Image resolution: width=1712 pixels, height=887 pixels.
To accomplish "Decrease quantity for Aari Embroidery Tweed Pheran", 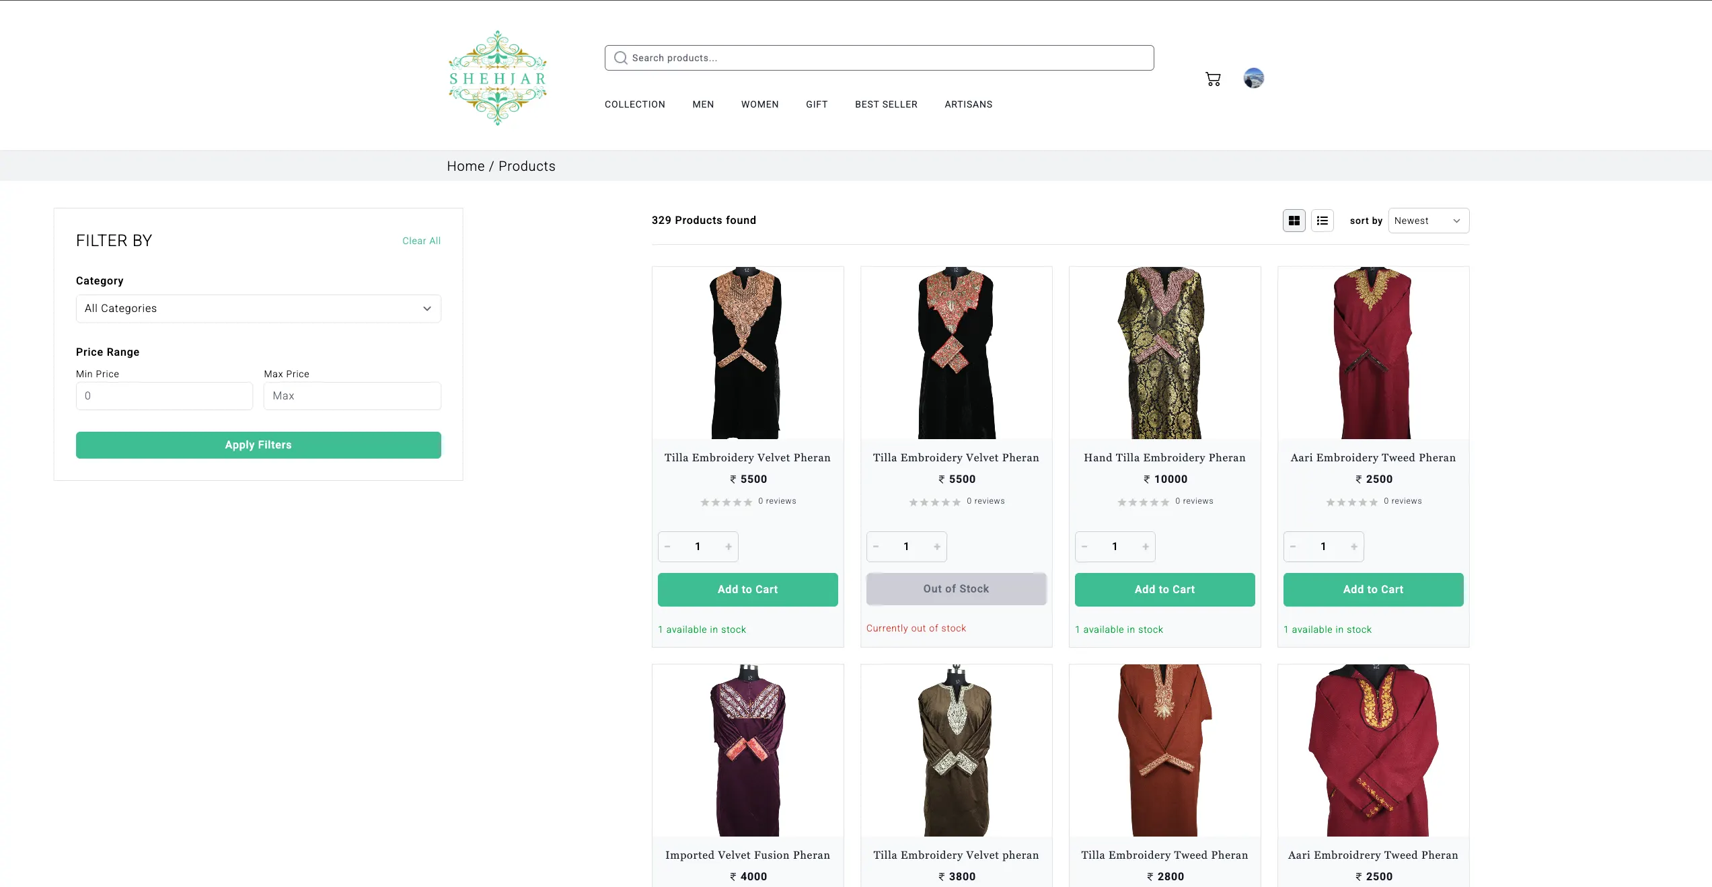I will [1292, 547].
